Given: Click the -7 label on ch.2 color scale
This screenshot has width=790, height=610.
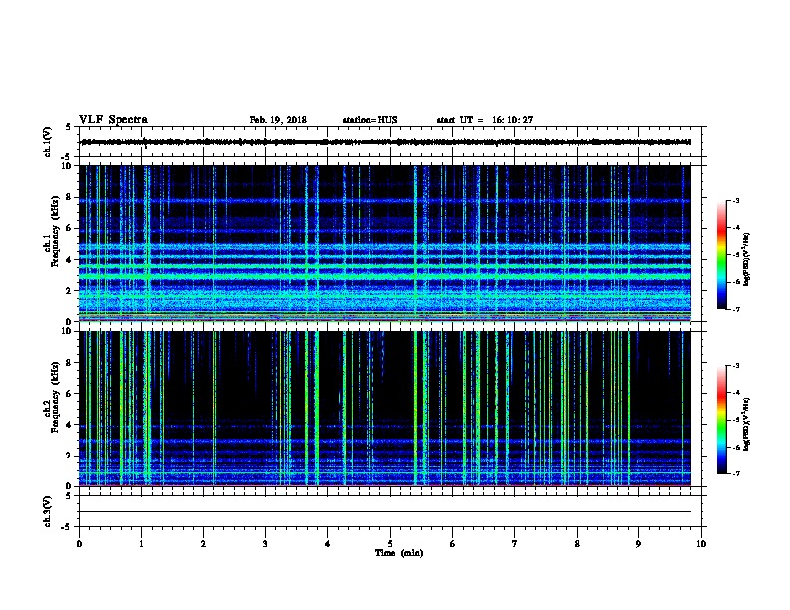Looking at the screenshot, I should [735, 474].
